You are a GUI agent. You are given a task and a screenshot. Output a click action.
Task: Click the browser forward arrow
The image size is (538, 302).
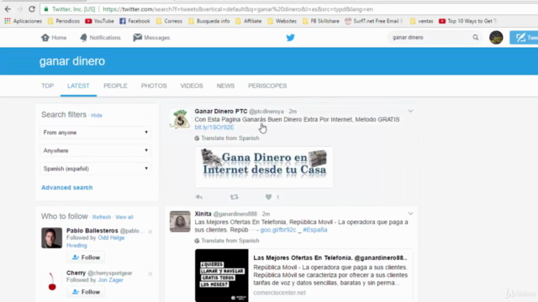(x=19, y=9)
